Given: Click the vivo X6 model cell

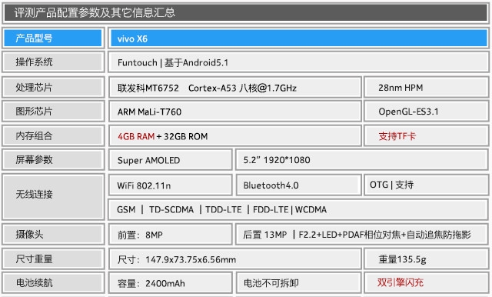Looking at the screenshot, I should click(298, 38).
